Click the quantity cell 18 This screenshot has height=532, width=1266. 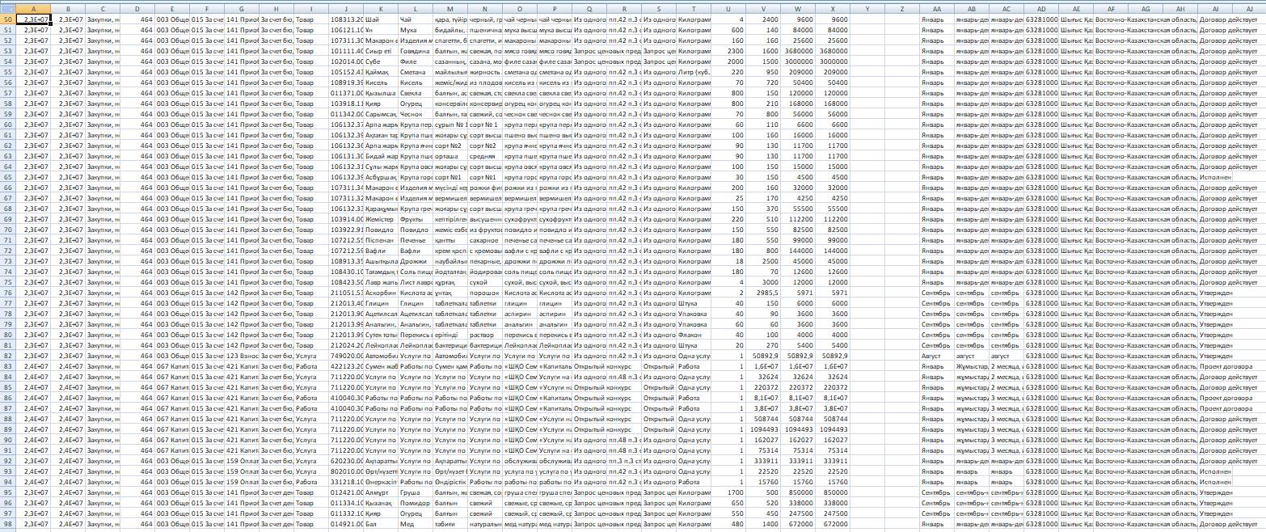[x=728, y=261]
